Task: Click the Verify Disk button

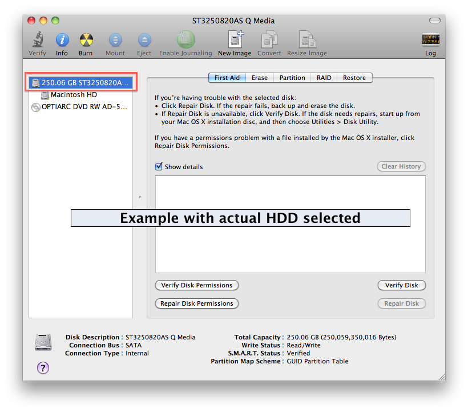Action: click(x=401, y=285)
